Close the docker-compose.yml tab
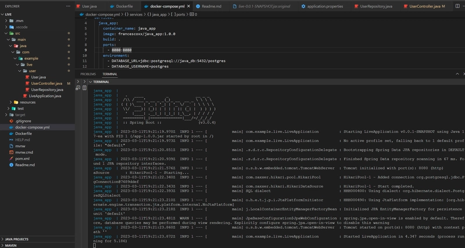 (x=188, y=6)
